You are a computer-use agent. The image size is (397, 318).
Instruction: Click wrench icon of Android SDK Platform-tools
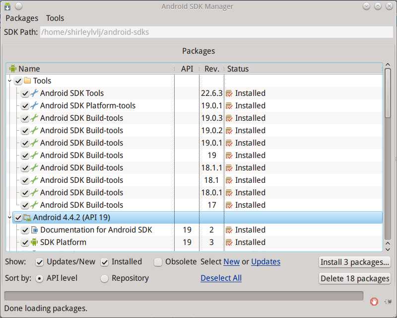pyautogui.click(x=34, y=106)
